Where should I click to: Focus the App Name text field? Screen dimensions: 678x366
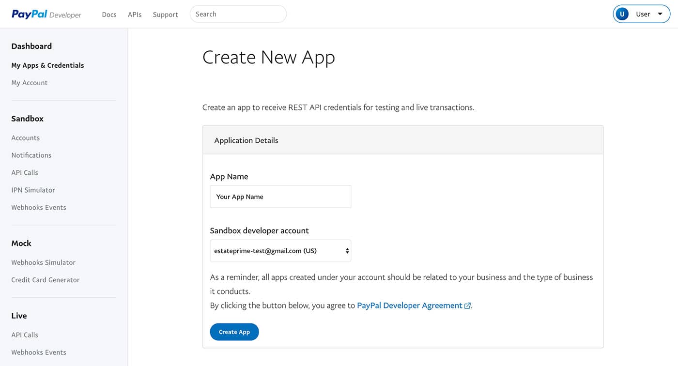280,197
